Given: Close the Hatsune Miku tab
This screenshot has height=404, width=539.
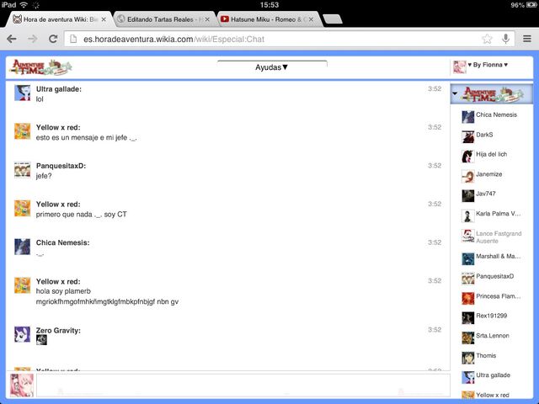Looking at the screenshot, I should (311, 19).
